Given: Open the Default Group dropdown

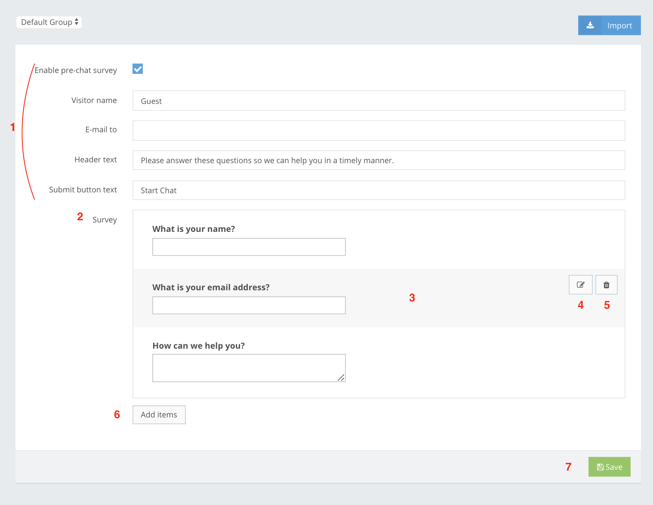Looking at the screenshot, I should coord(49,22).
